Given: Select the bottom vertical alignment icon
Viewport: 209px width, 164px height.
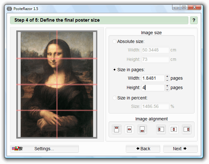Looking at the screenshot, I should point(142,129).
